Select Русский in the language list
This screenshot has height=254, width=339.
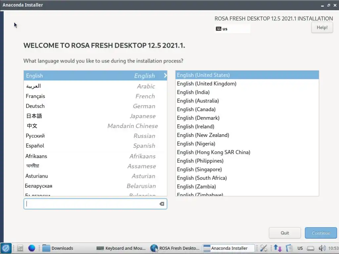click(x=95, y=136)
